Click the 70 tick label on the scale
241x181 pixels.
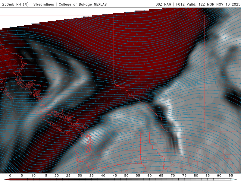coord(173,176)
